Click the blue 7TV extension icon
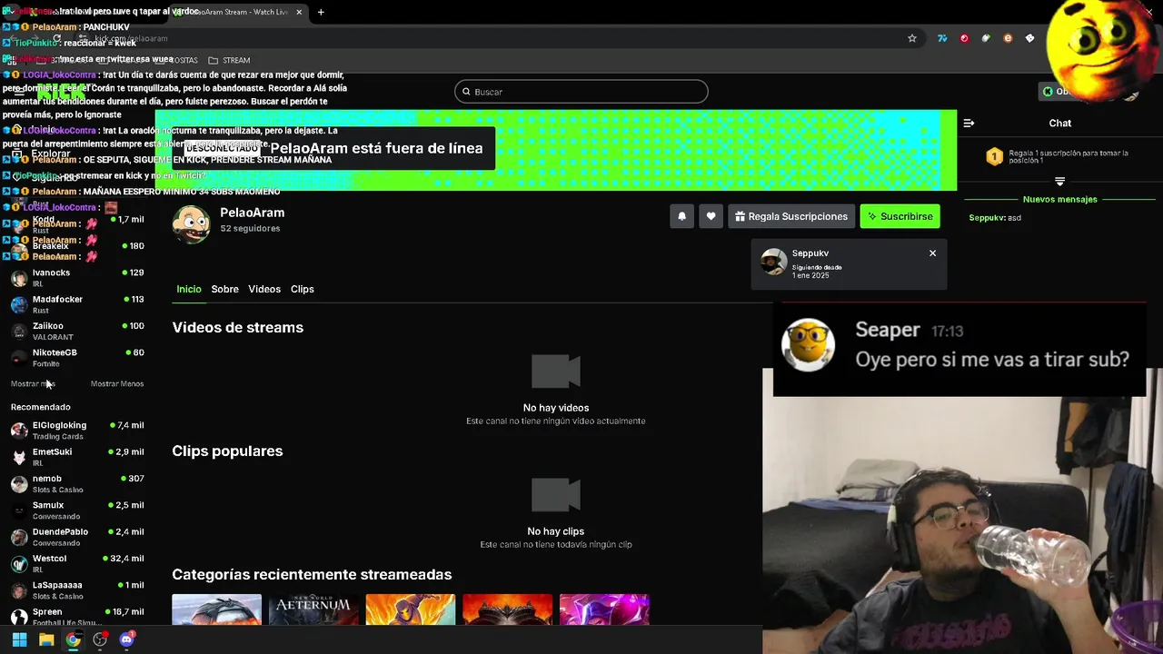 pyautogui.click(x=942, y=38)
